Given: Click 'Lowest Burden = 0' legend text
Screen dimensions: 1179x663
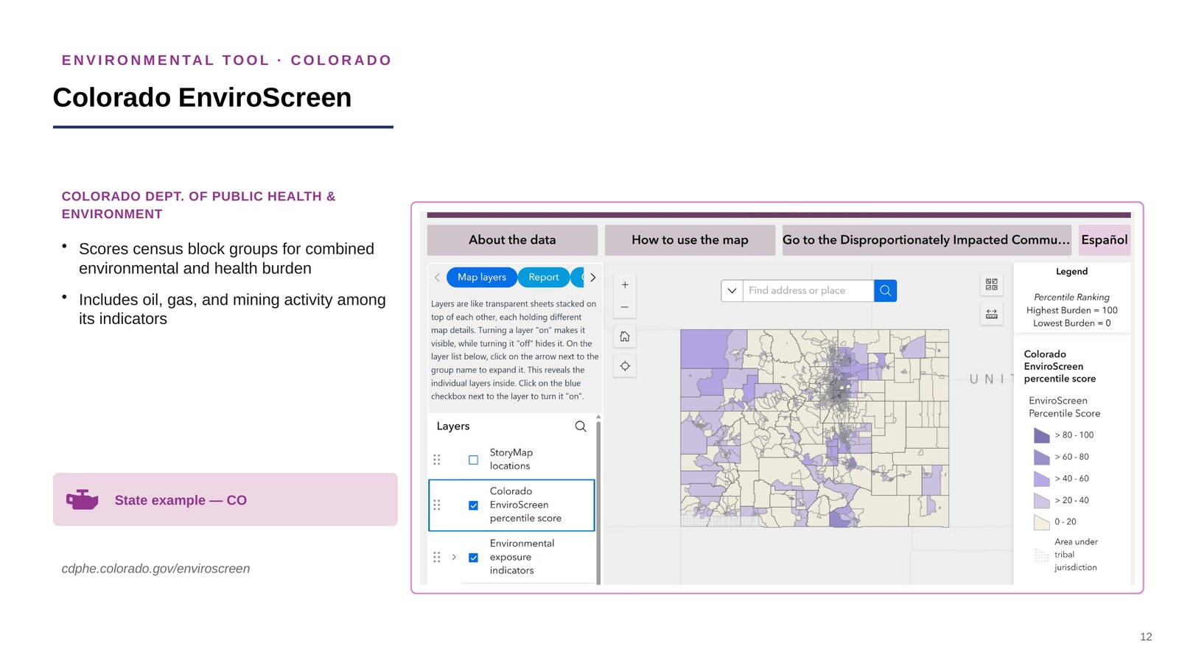Looking at the screenshot, I should (1071, 323).
